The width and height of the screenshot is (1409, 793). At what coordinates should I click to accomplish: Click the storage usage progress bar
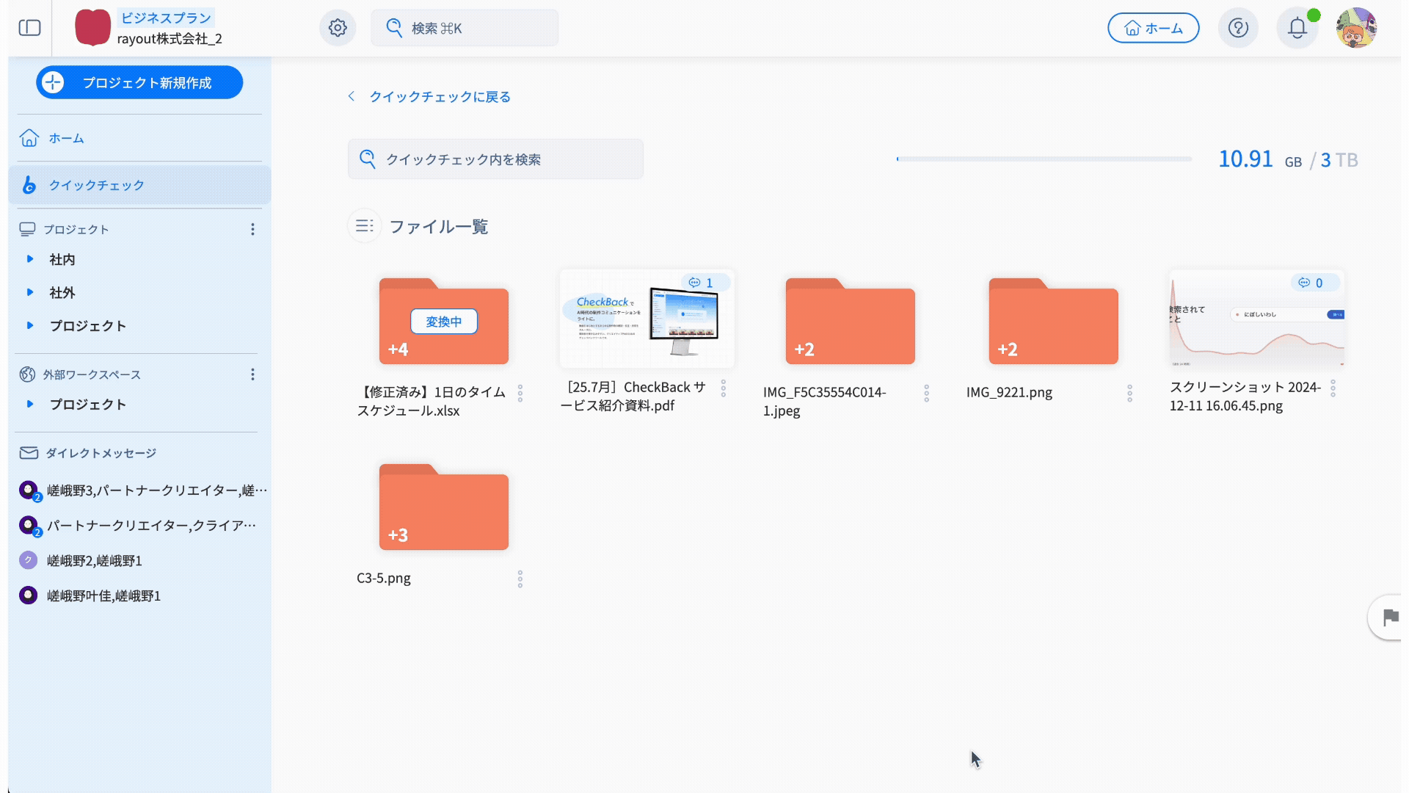coord(1044,159)
